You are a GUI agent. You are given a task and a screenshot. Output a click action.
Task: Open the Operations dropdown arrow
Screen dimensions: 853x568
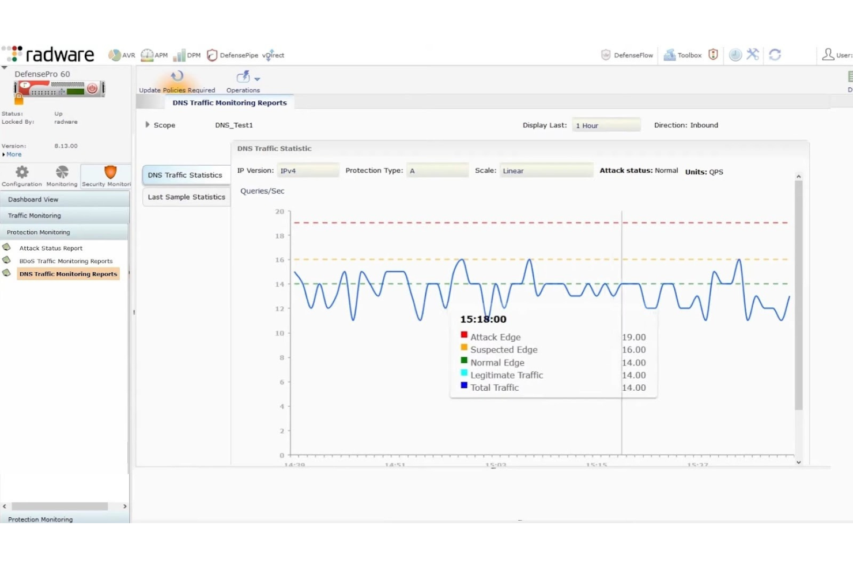257,79
